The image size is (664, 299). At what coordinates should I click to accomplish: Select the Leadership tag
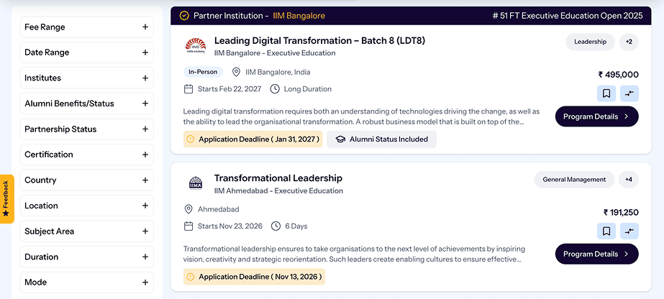coord(590,42)
